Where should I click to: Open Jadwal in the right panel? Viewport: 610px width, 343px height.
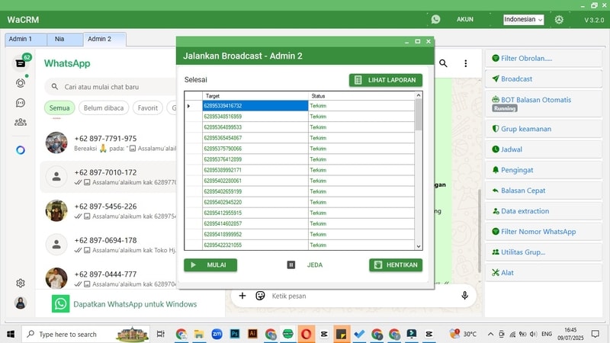[544, 149]
